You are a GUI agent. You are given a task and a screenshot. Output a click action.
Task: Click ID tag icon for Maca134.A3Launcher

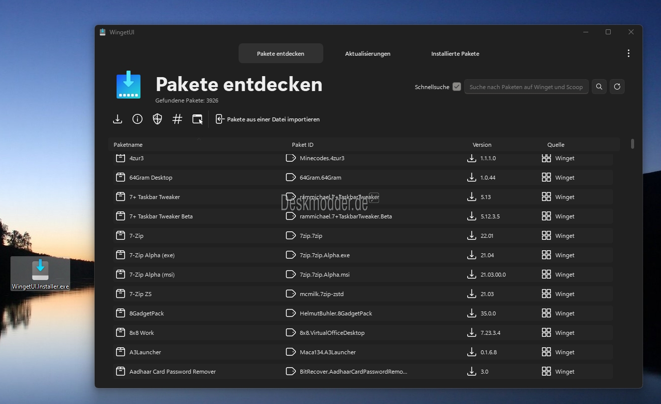coord(291,352)
